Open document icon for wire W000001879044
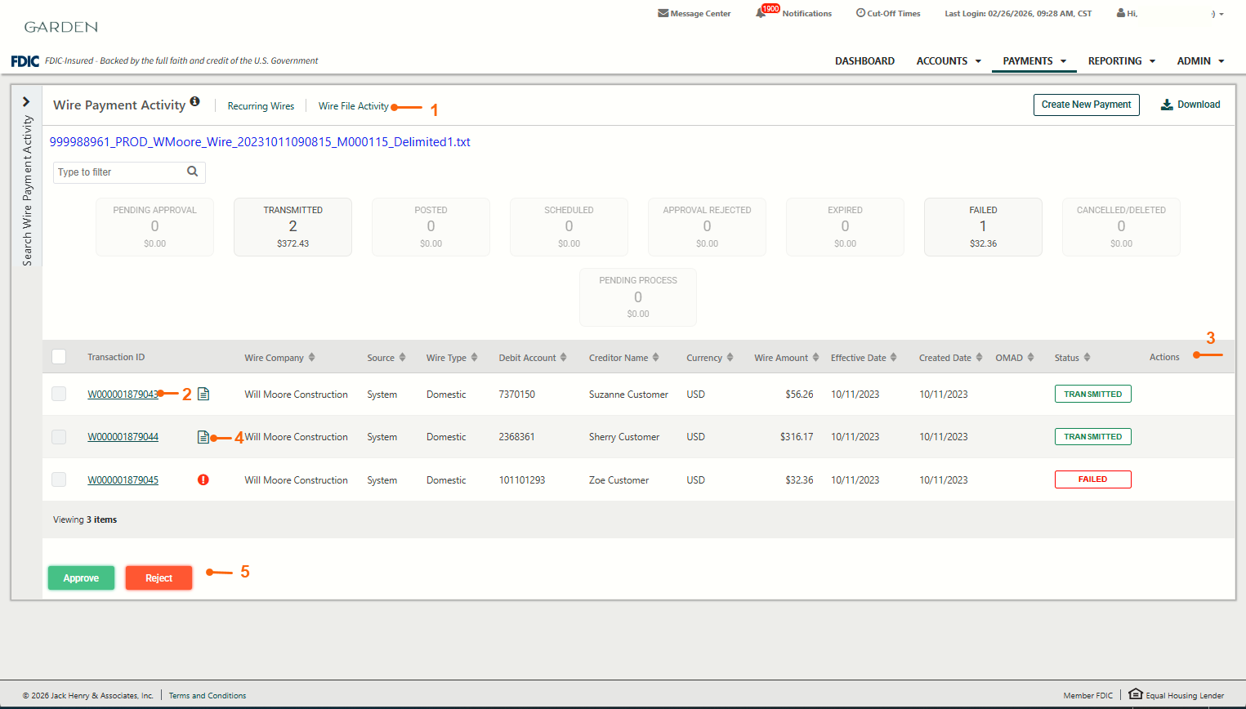 203,437
